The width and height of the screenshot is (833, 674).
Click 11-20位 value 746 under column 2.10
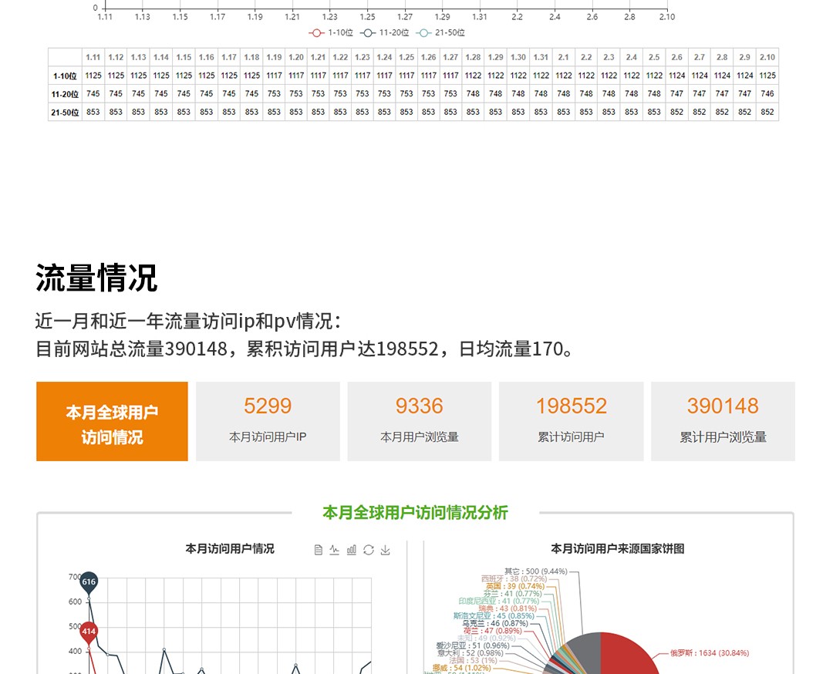tap(767, 94)
